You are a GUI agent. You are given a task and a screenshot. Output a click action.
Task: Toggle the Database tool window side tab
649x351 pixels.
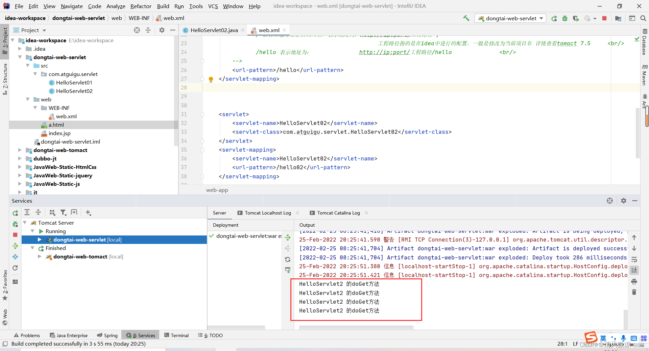click(x=645, y=42)
